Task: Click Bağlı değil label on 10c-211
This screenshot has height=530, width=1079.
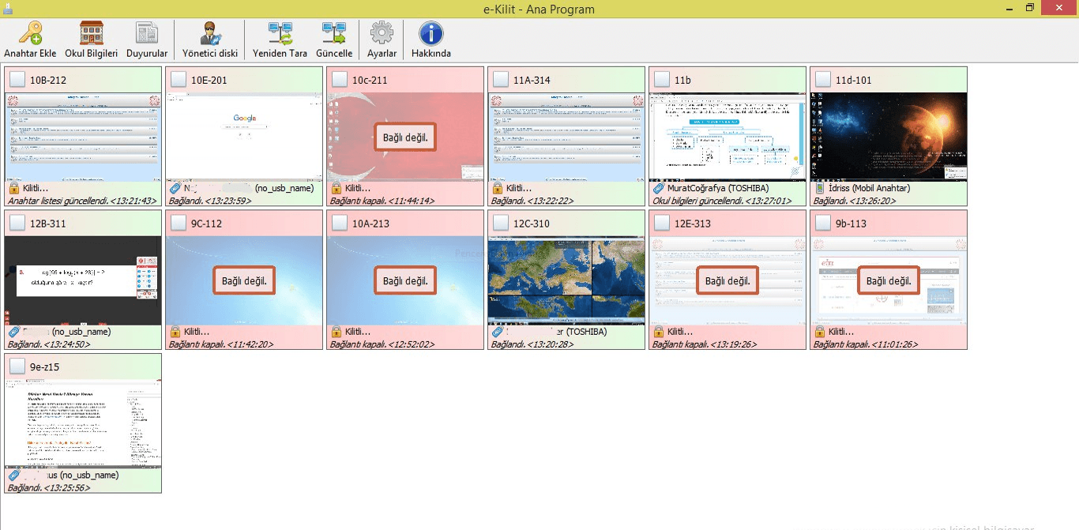Action: point(405,137)
